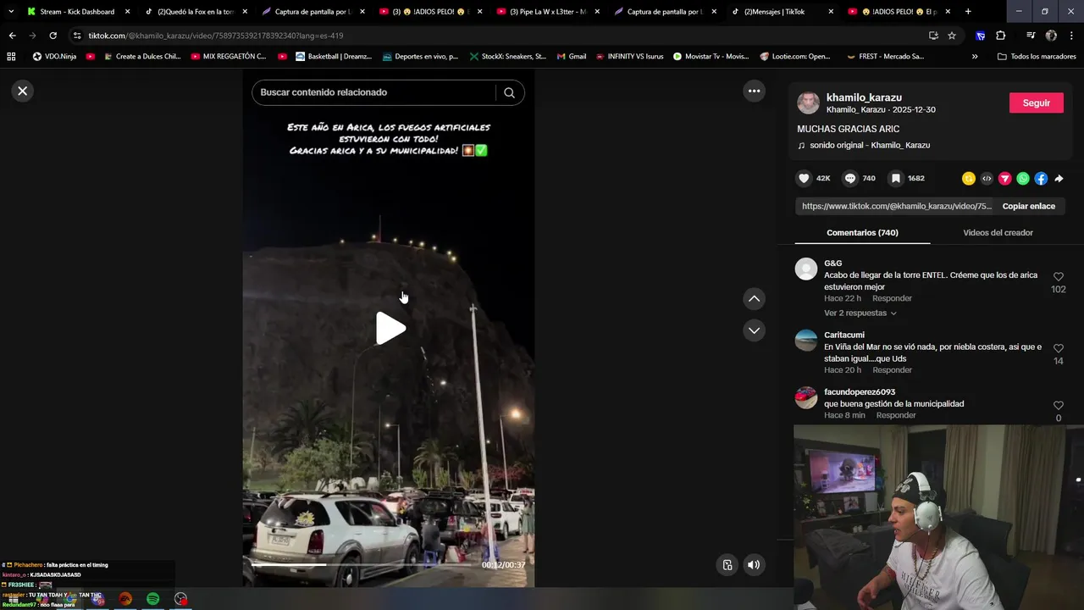Image resolution: width=1084 pixels, height=610 pixels.
Task: Click the red send-to-friends icon
Action: click(x=1005, y=179)
